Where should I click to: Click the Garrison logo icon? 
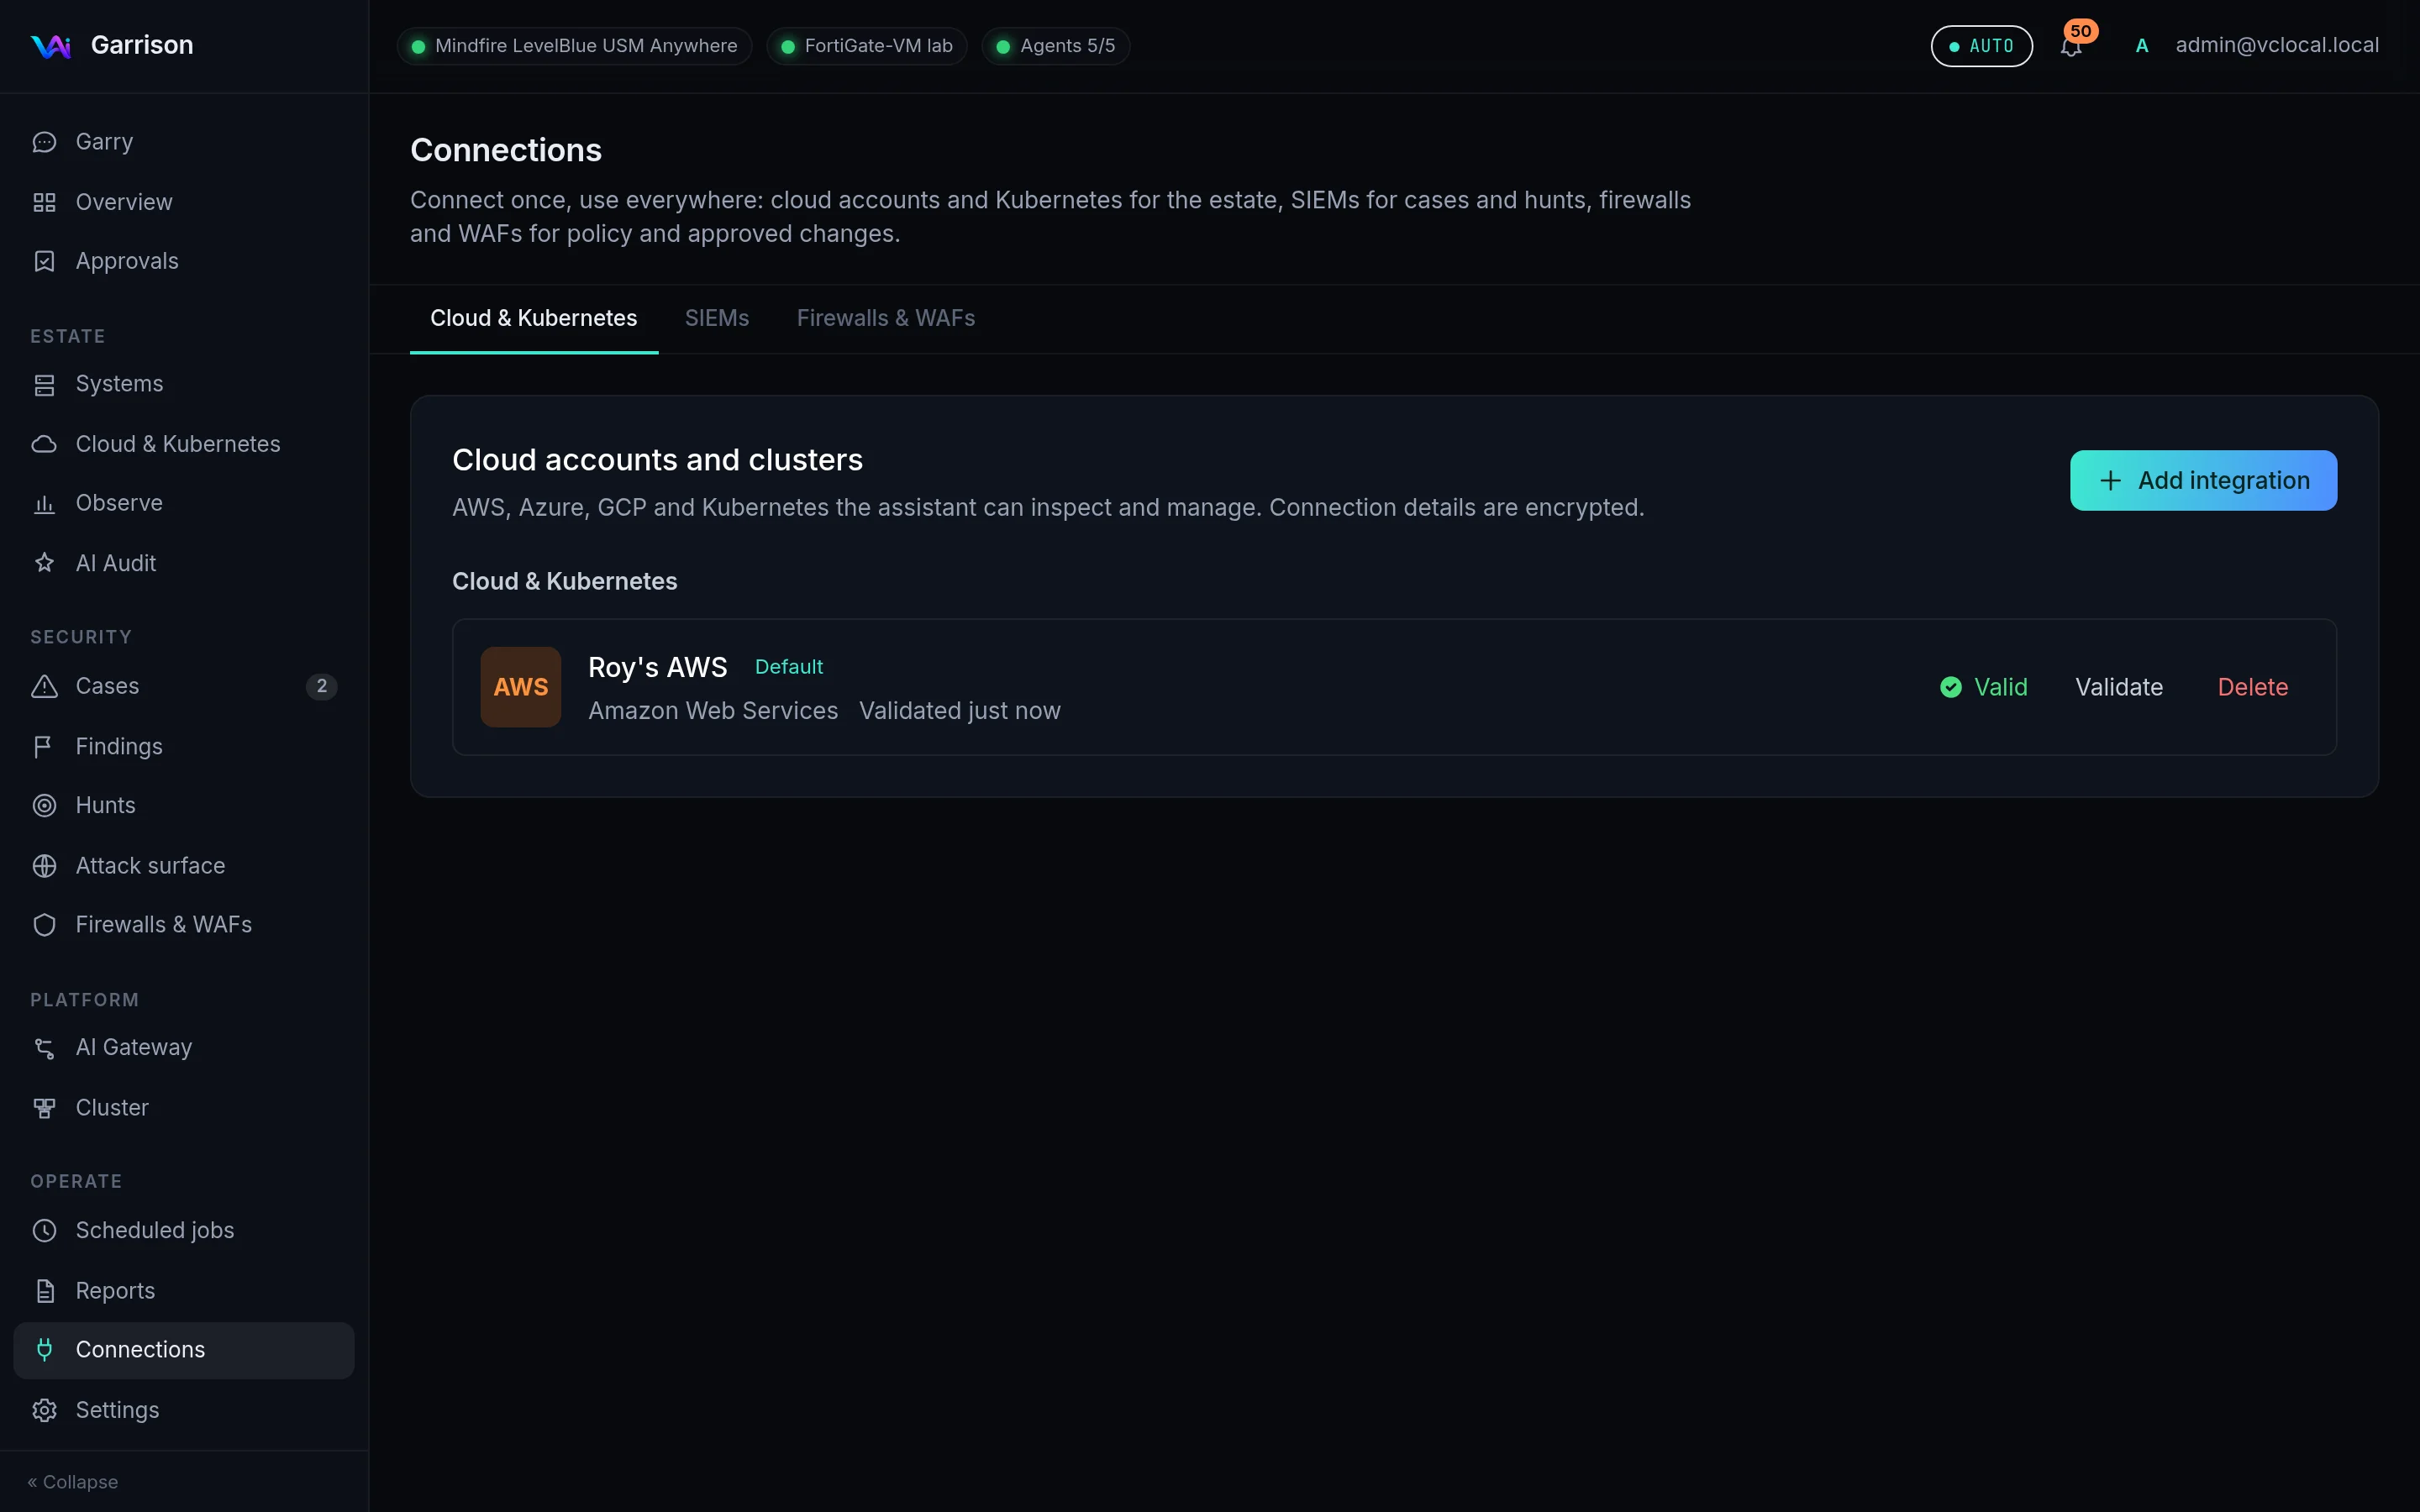point(50,46)
